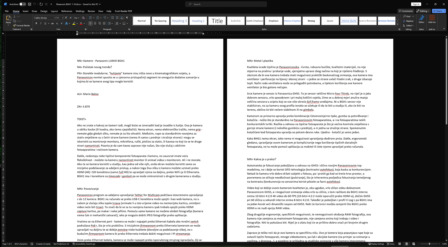The image size is (448, 247).
Task: Justify paragraph text
Action: point(104,23)
